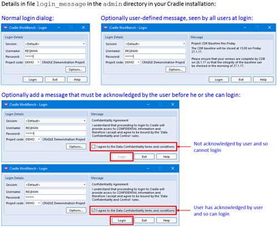This screenshot has width=277, height=227.
Task: Open Help from the checked agreement dialog
Action: [x=166, y=220]
